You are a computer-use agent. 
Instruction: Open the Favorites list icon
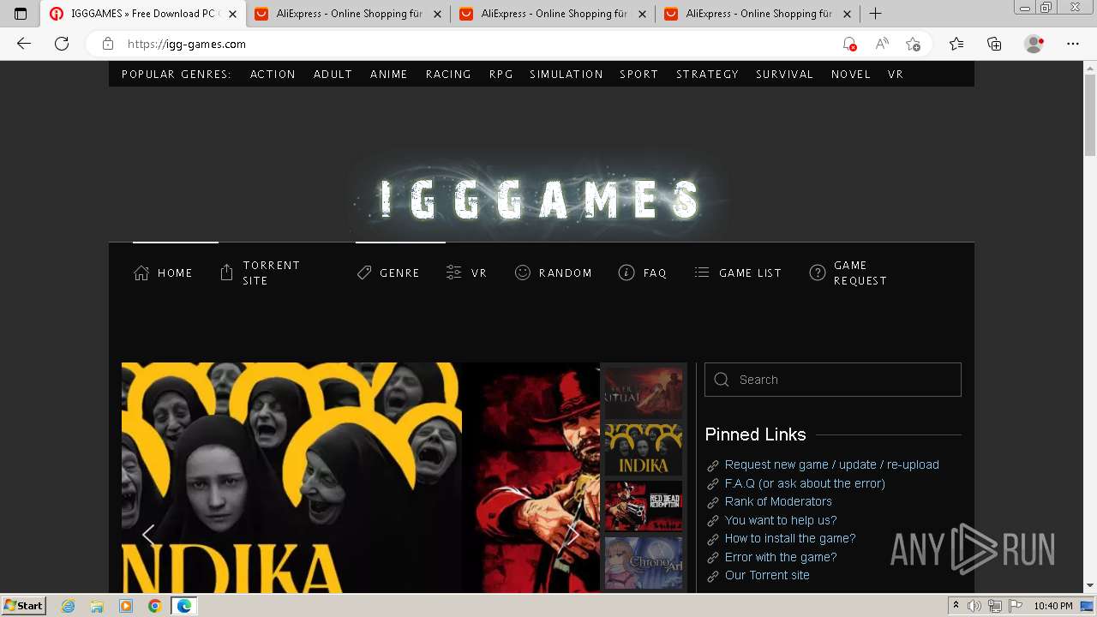click(956, 44)
